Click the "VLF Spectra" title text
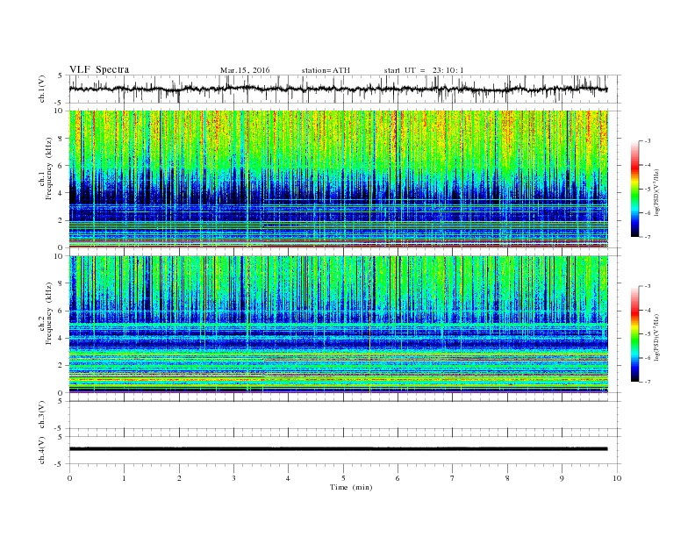The image size is (695, 537). (x=99, y=69)
